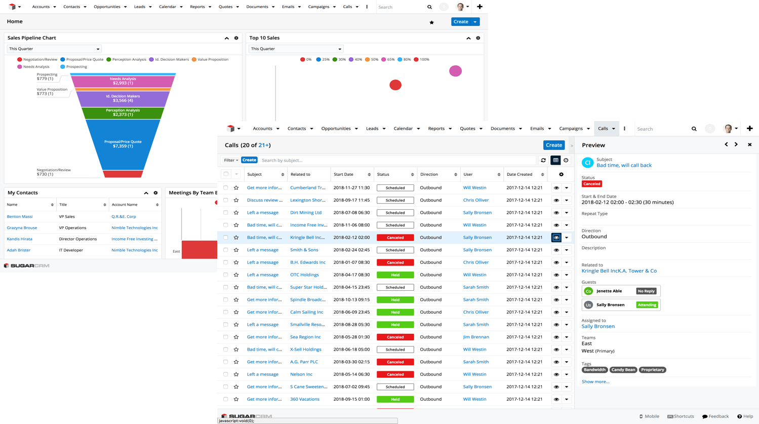Tick checkbox for OTC Holdings row
Image resolution: width=759 pixels, height=424 pixels.
(226, 275)
